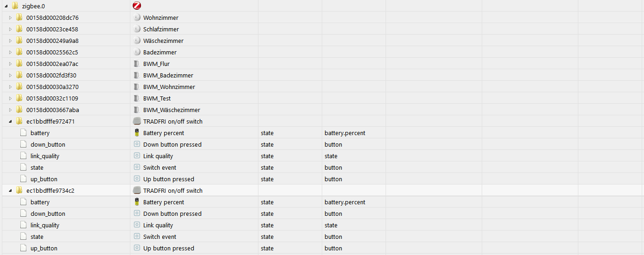Expand device 00158d00030a3270
This screenshot has height=255, width=644.
coord(10,87)
